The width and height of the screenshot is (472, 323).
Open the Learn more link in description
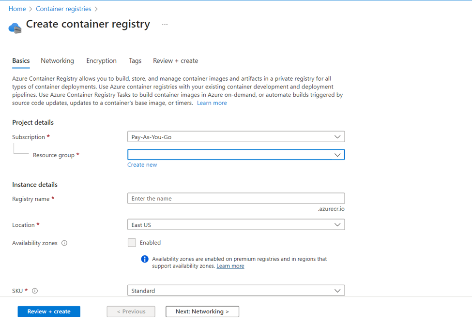click(x=212, y=103)
